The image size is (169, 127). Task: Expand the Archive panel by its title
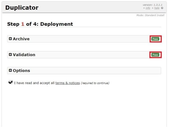[x=21, y=39]
